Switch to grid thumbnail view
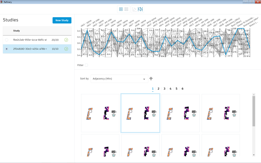The width and height of the screenshot is (261, 163). tap(121, 9)
